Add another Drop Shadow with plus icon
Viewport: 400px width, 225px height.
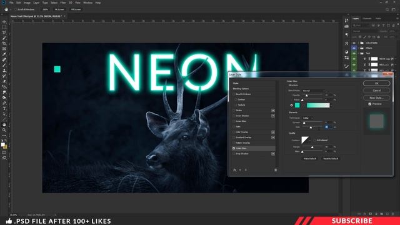[x=273, y=154]
